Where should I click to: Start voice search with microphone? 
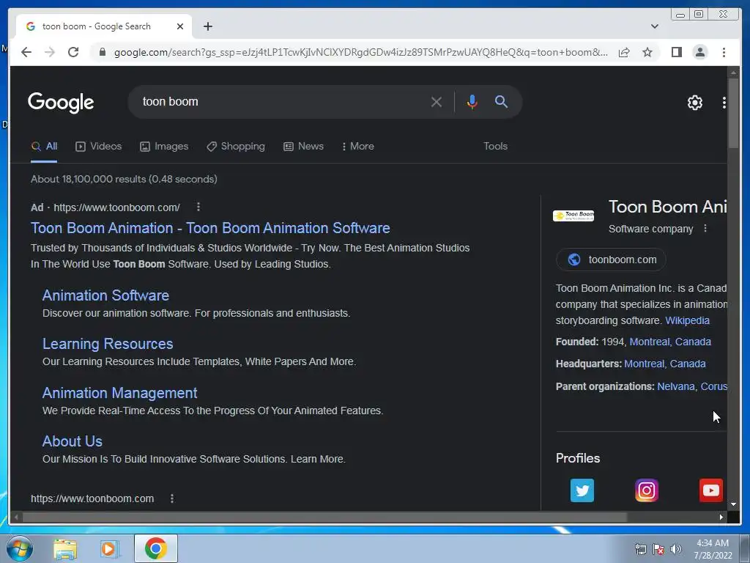[472, 102]
